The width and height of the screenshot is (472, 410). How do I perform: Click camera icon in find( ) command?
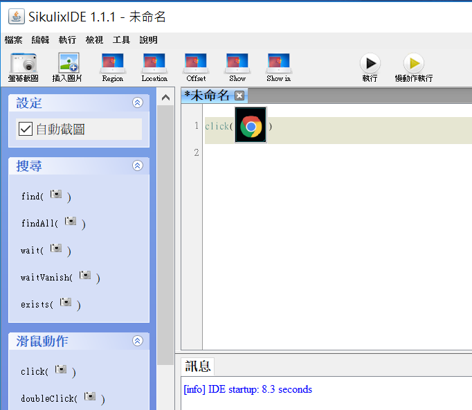(56, 194)
